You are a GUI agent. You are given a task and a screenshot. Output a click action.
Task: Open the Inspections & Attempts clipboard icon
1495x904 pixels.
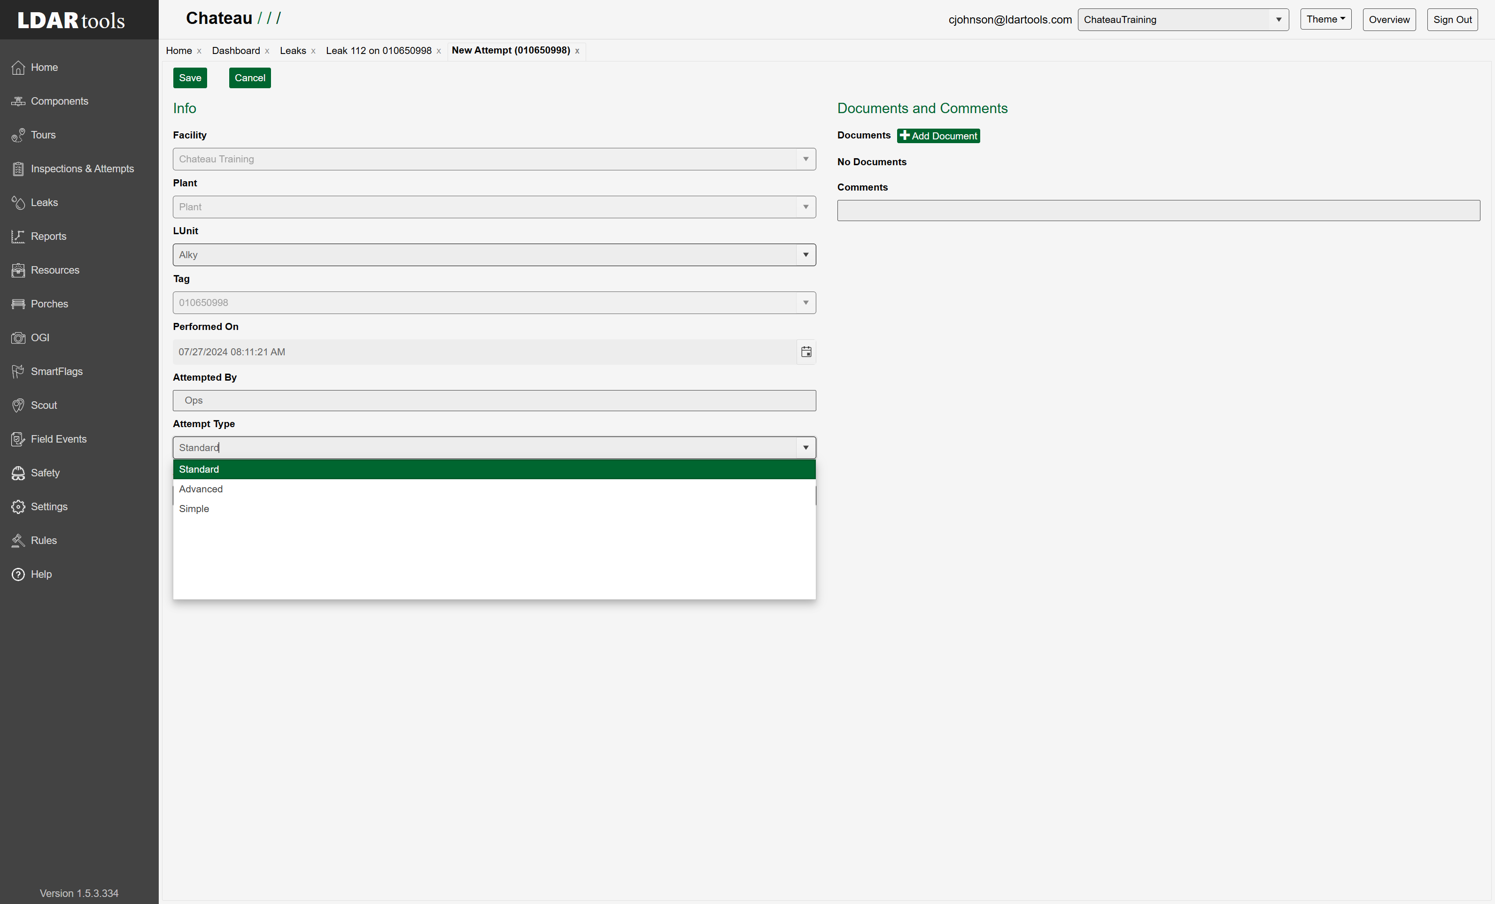click(18, 169)
